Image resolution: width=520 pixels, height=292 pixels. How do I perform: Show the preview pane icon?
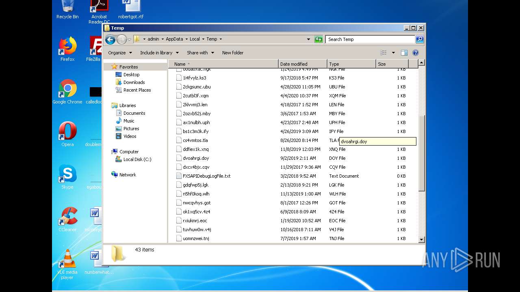coord(404,53)
